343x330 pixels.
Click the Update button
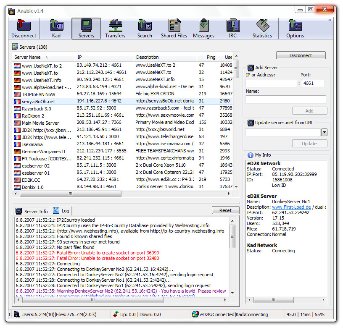click(309, 144)
